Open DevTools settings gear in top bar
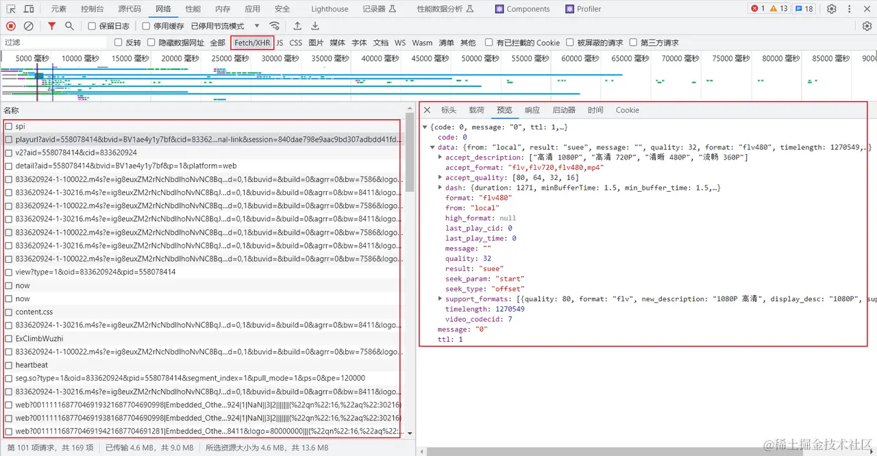This screenshot has height=456, width=877. (832, 9)
